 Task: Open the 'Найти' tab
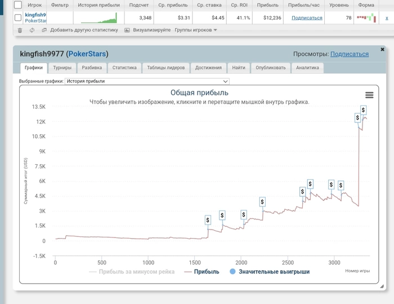[x=239, y=68]
